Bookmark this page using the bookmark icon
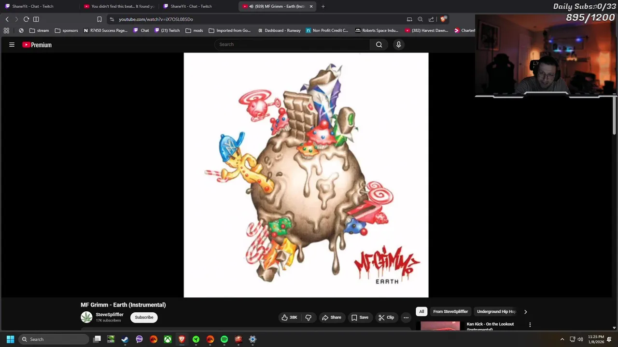The height and width of the screenshot is (347, 618). tap(99, 19)
